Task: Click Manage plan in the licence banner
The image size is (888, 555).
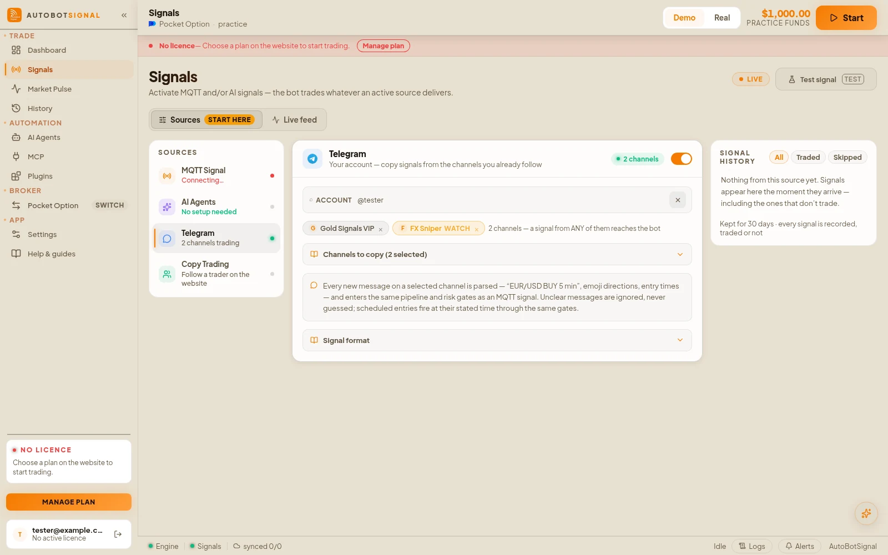Action: (384, 46)
